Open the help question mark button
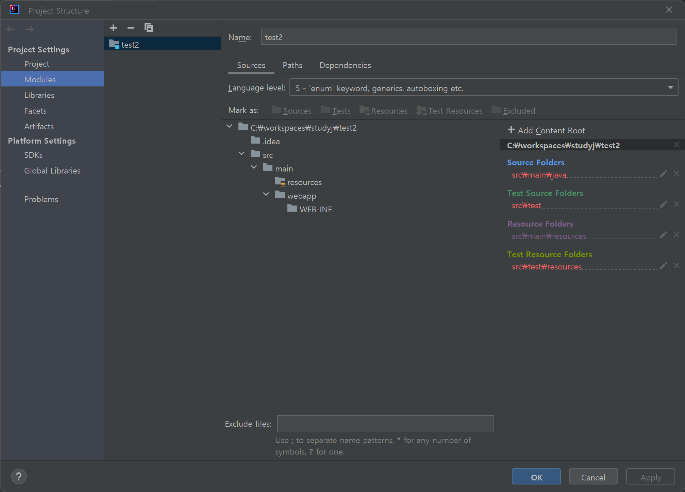This screenshot has width=685, height=492. (x=19, y=477)
